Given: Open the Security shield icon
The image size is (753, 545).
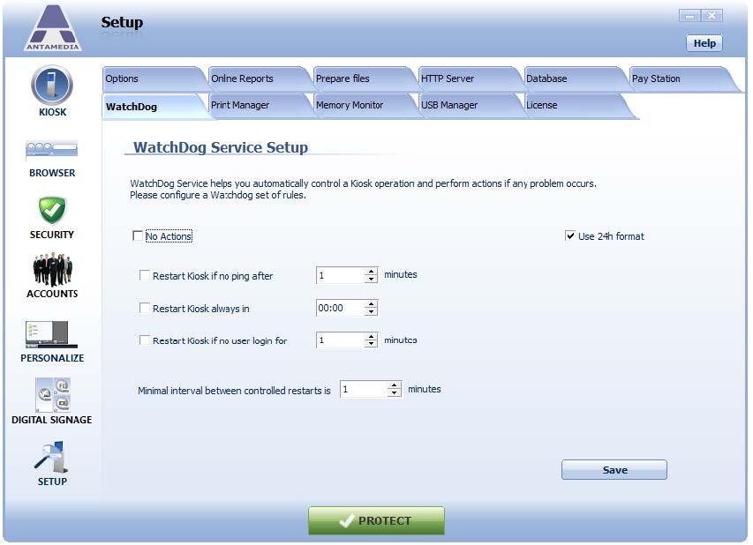Looking at the screenshot, I should tap(52, 210).
